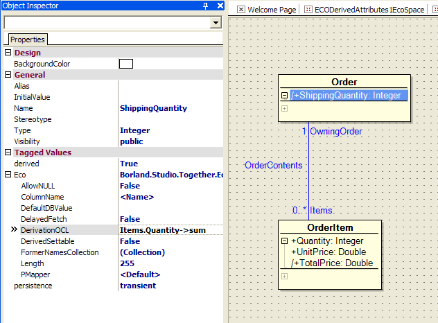Open the object selector dropdown
This screenshot has height=323, width=438.
[216, 23]
